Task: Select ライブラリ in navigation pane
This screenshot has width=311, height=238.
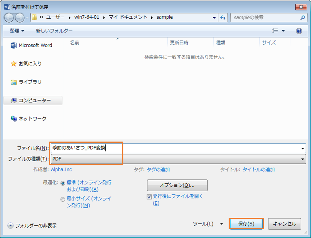Action: click(x=26, y=82)
